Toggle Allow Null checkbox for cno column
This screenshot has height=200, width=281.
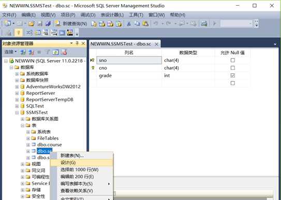(232, 68)
